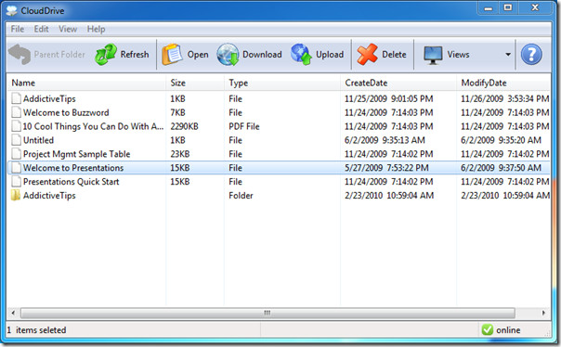Sort by the ModifyDate column header

[503, 83]
